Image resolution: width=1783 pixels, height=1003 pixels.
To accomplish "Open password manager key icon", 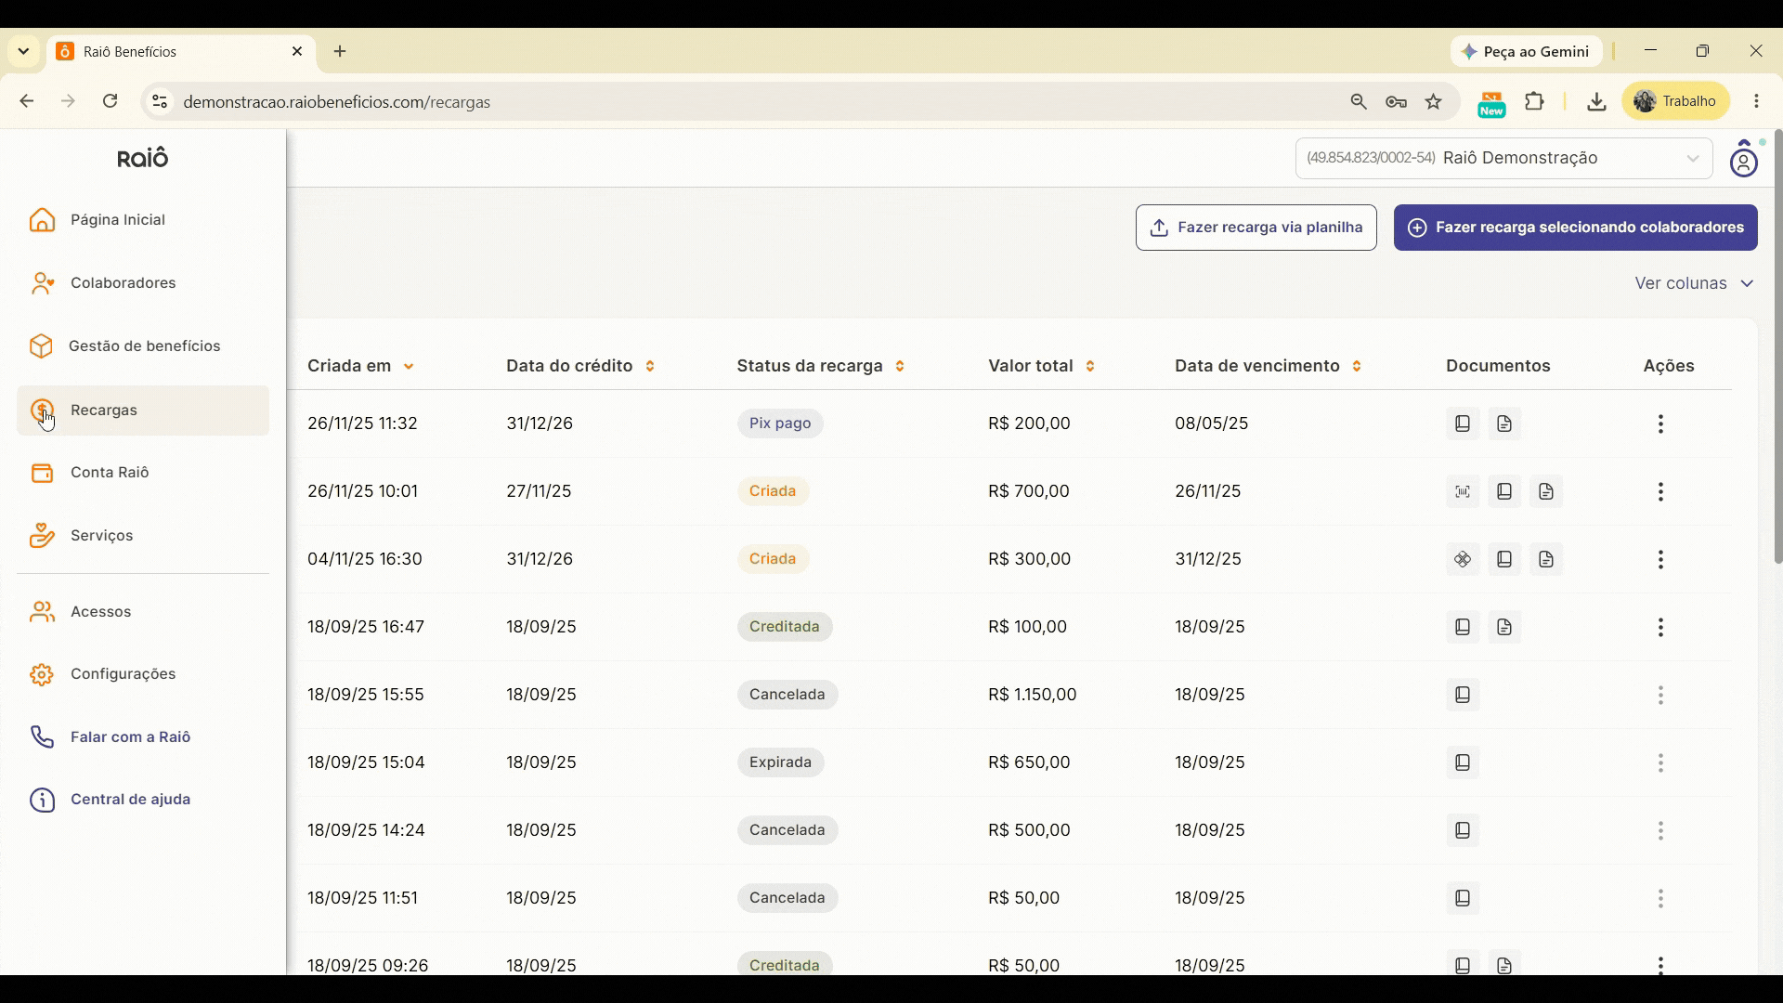I will click(x=1396, y=102).
